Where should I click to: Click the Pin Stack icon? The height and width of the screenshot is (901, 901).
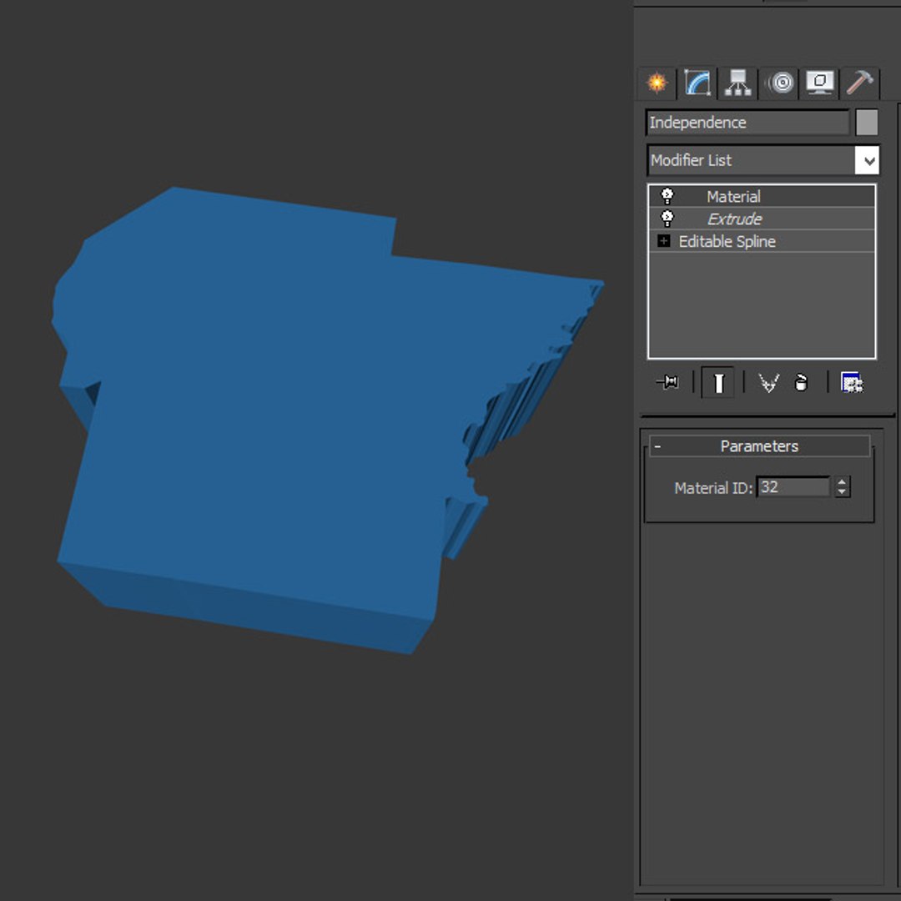(667, 382)
